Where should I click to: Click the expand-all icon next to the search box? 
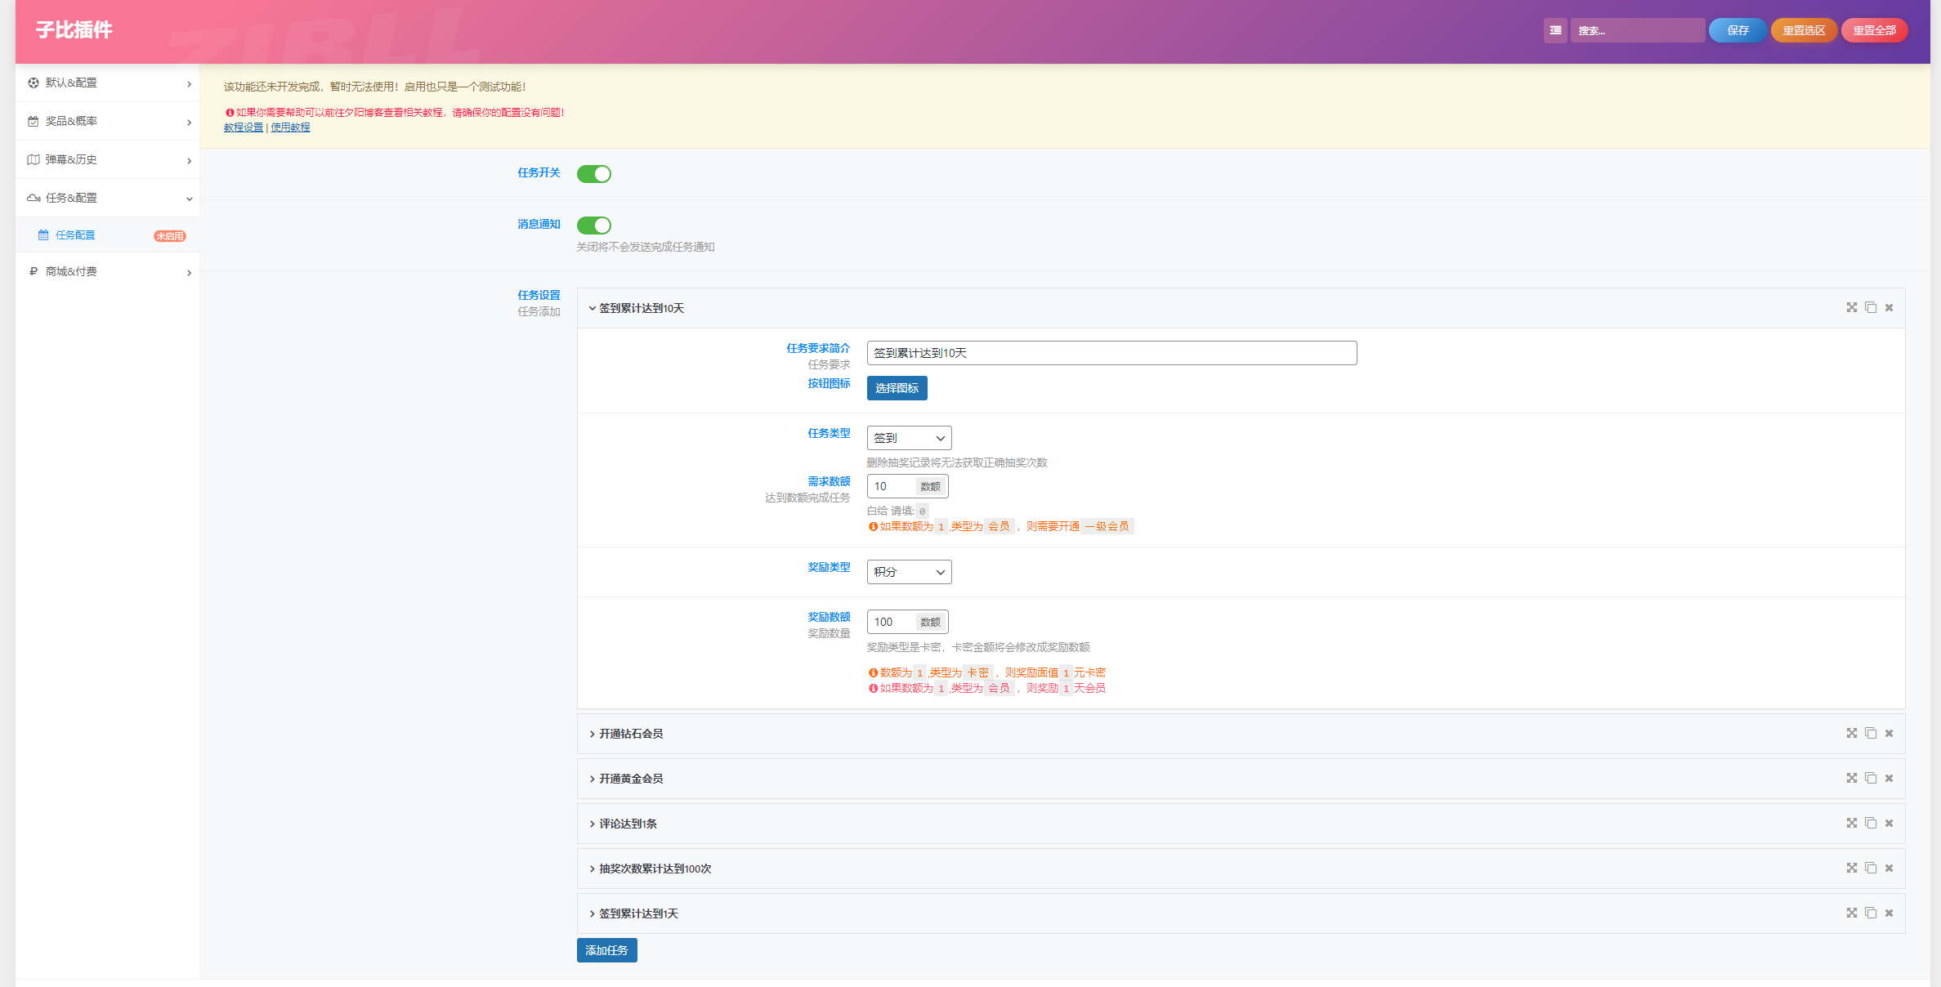[x=1554, y=30]
